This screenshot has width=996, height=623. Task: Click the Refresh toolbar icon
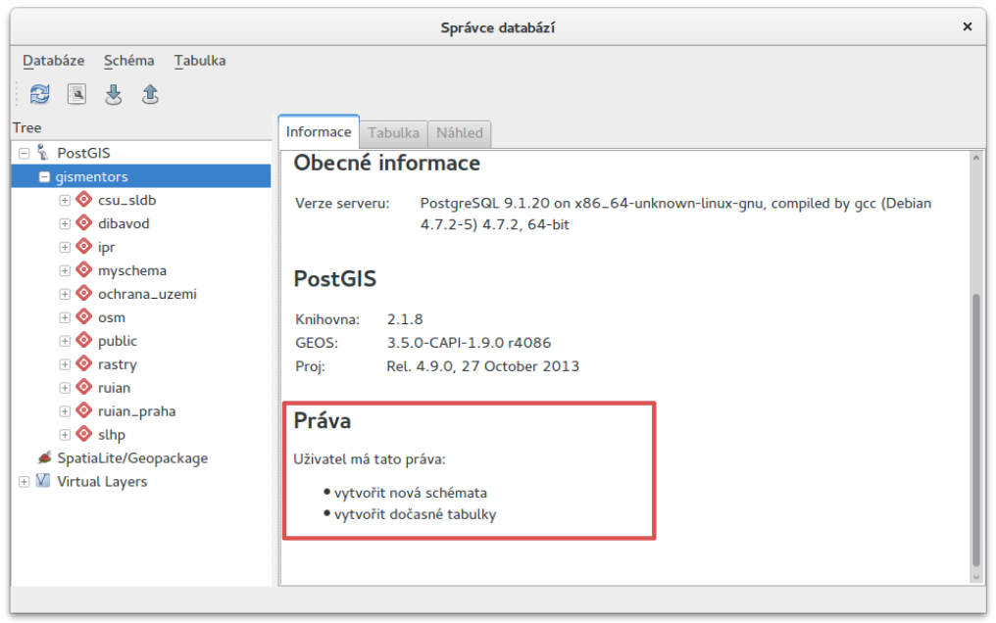point(40,95)
